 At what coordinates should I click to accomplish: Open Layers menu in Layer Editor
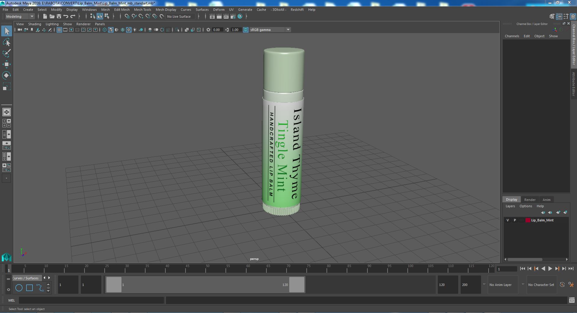(510, 206)
